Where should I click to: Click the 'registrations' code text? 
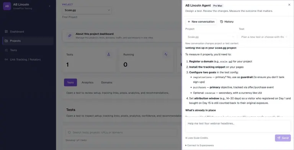202,77
